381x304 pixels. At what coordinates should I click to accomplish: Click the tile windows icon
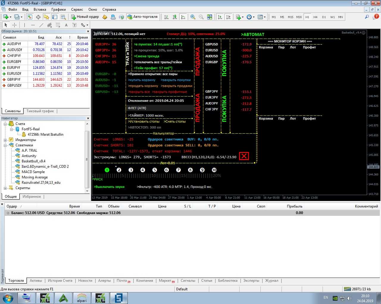click(210, 17)
